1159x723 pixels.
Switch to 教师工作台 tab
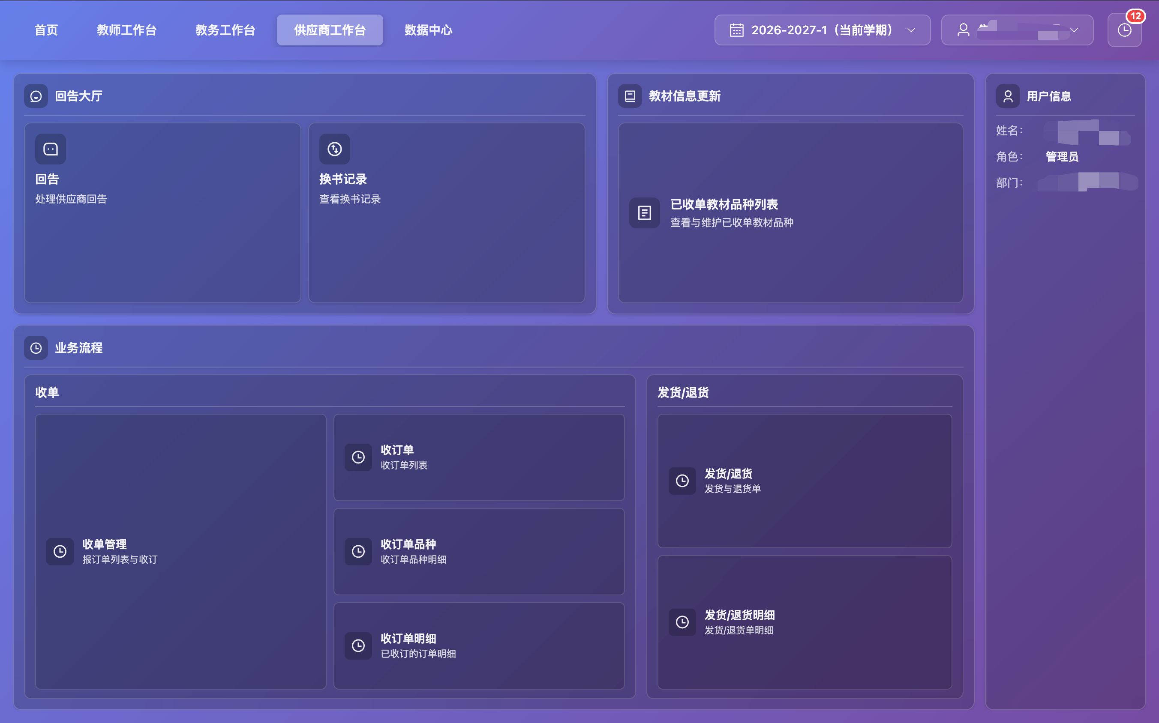pos(127,30)
